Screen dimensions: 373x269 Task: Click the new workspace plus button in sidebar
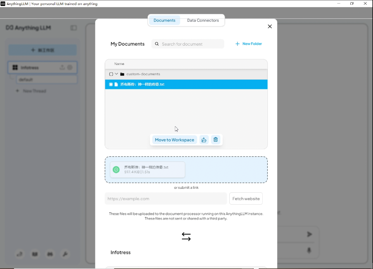click(x=42, y=50)
